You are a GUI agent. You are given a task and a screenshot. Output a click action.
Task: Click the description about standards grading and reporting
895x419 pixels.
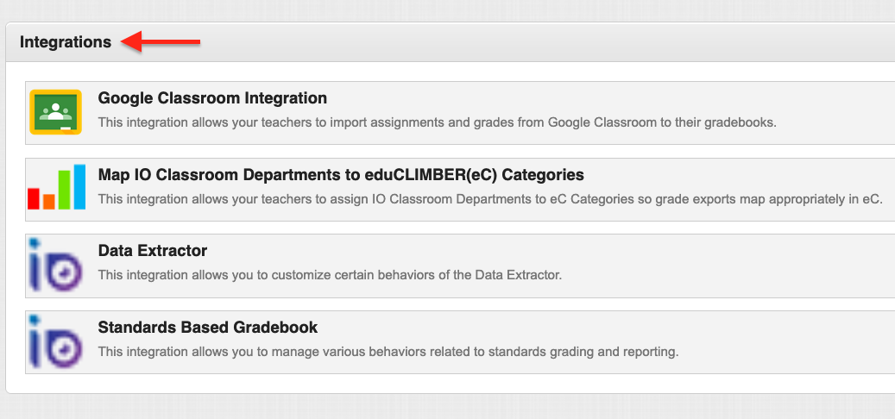click(x=388, y=352)
